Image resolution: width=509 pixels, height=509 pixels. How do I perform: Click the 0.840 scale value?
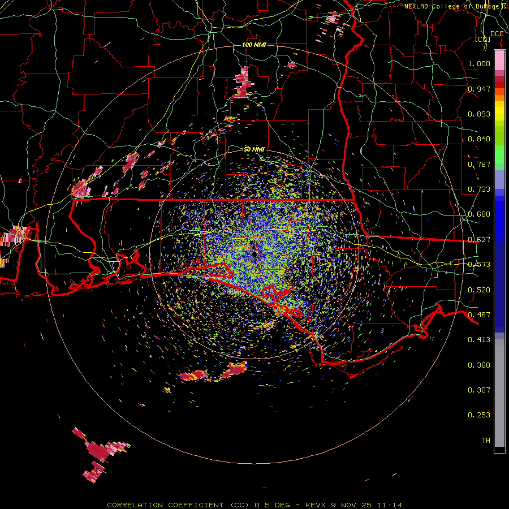click(x=479, y=139)
